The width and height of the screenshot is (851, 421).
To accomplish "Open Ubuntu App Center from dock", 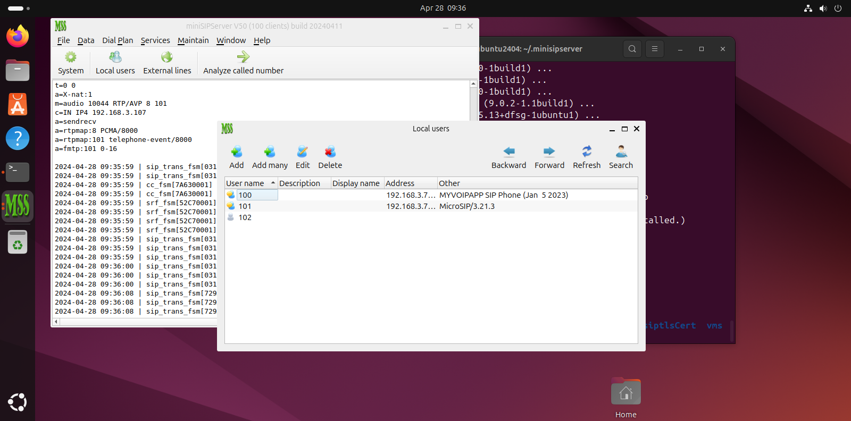I will pyautogui.click(x=18, y=104).
